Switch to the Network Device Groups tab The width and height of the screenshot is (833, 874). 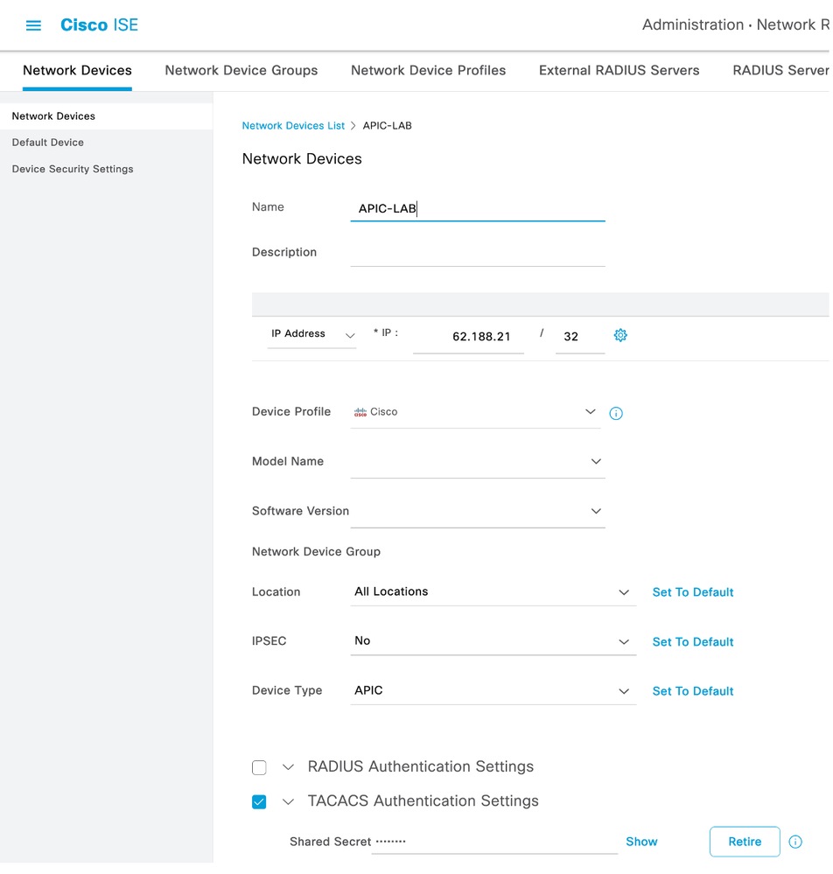241,70
